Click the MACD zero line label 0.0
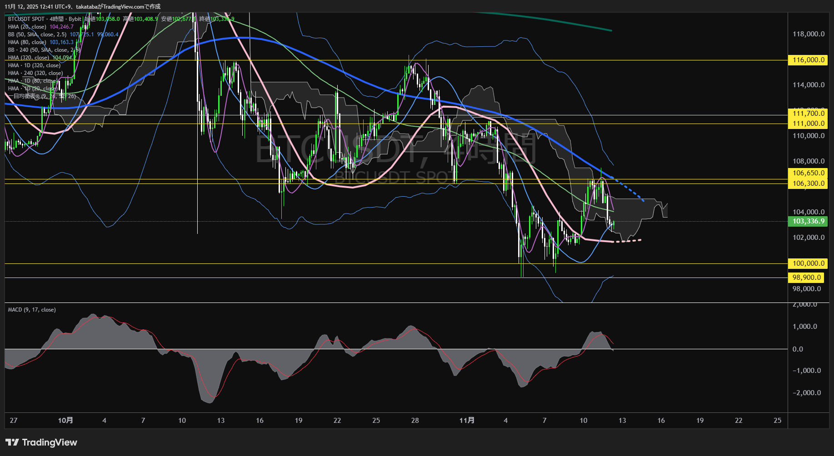The image size is (834, 456). coord(798,349)
